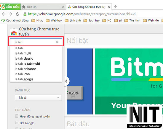Select suggestion 'ie tab multi'
The image size is (163, 129).
tap(36, 53)
